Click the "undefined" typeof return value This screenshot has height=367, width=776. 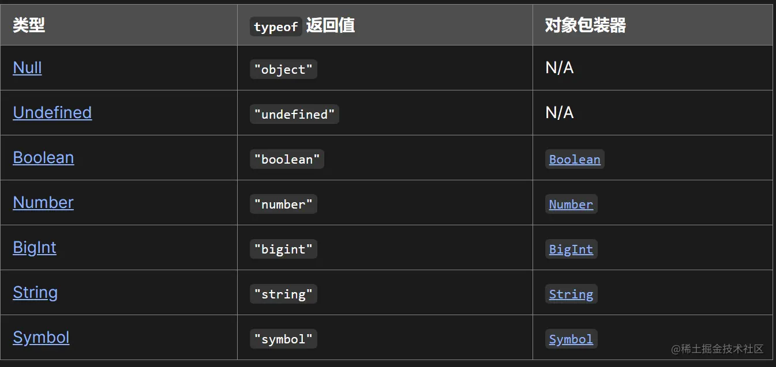click(294, 115)
